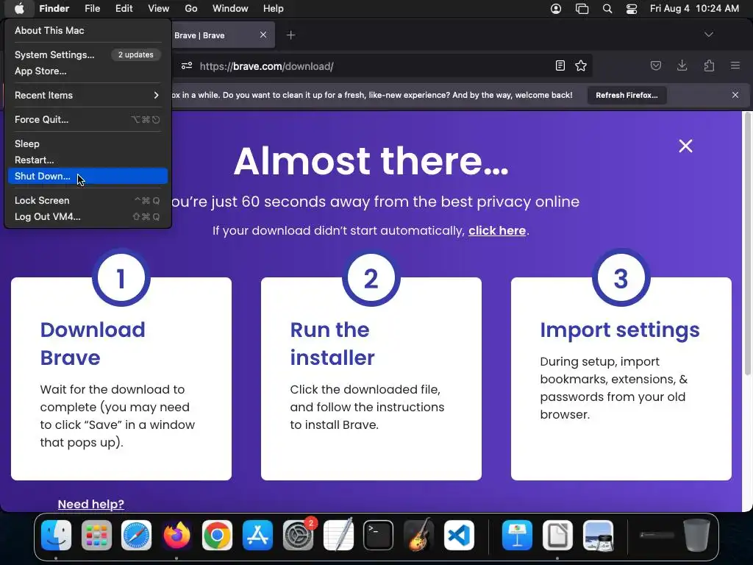Click the Need help? link
This screenshot has height=565, width=753.
tap(90, 504)
